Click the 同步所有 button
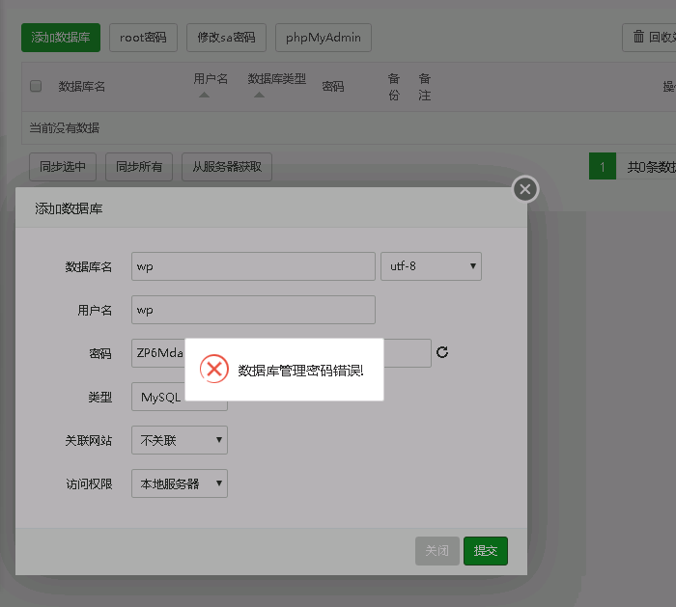Image resolution: width=676 pixels, height=607 pixels. tap(139, 167)
